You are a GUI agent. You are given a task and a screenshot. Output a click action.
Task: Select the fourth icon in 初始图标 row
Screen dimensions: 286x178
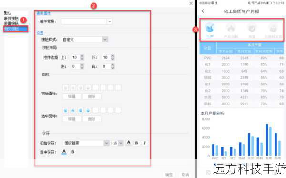point(88,88)
